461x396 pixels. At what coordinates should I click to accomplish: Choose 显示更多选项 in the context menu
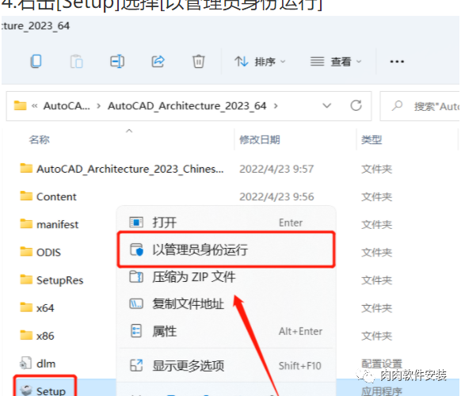[x=226, y=366]
